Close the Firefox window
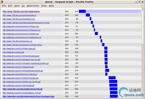The width and height of the screenshot is (145, 99). click(142, 2)
